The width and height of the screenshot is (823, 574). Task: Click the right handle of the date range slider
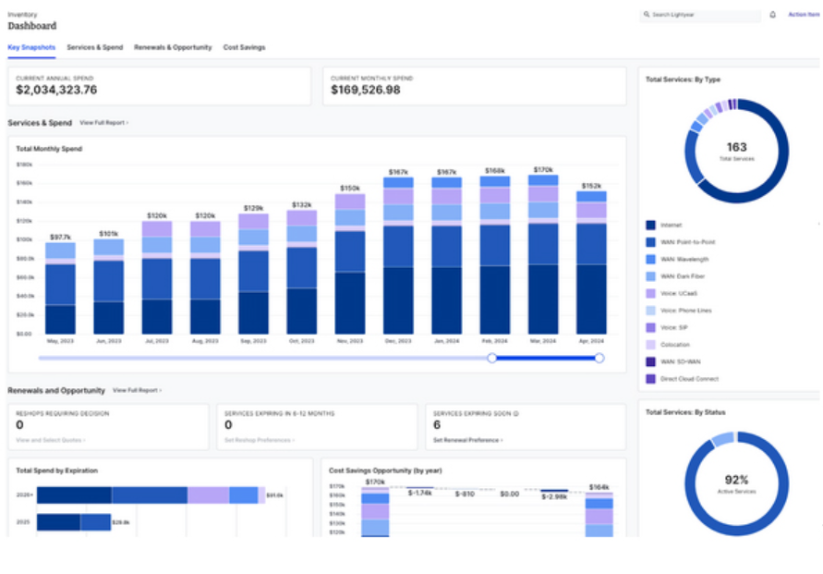coord(599,358)
